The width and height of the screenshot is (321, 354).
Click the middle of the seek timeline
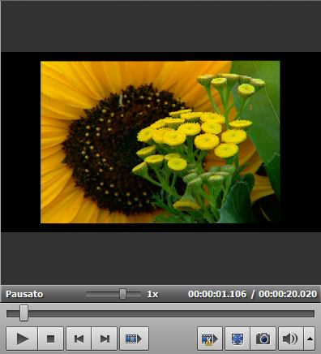click(160, 313)
